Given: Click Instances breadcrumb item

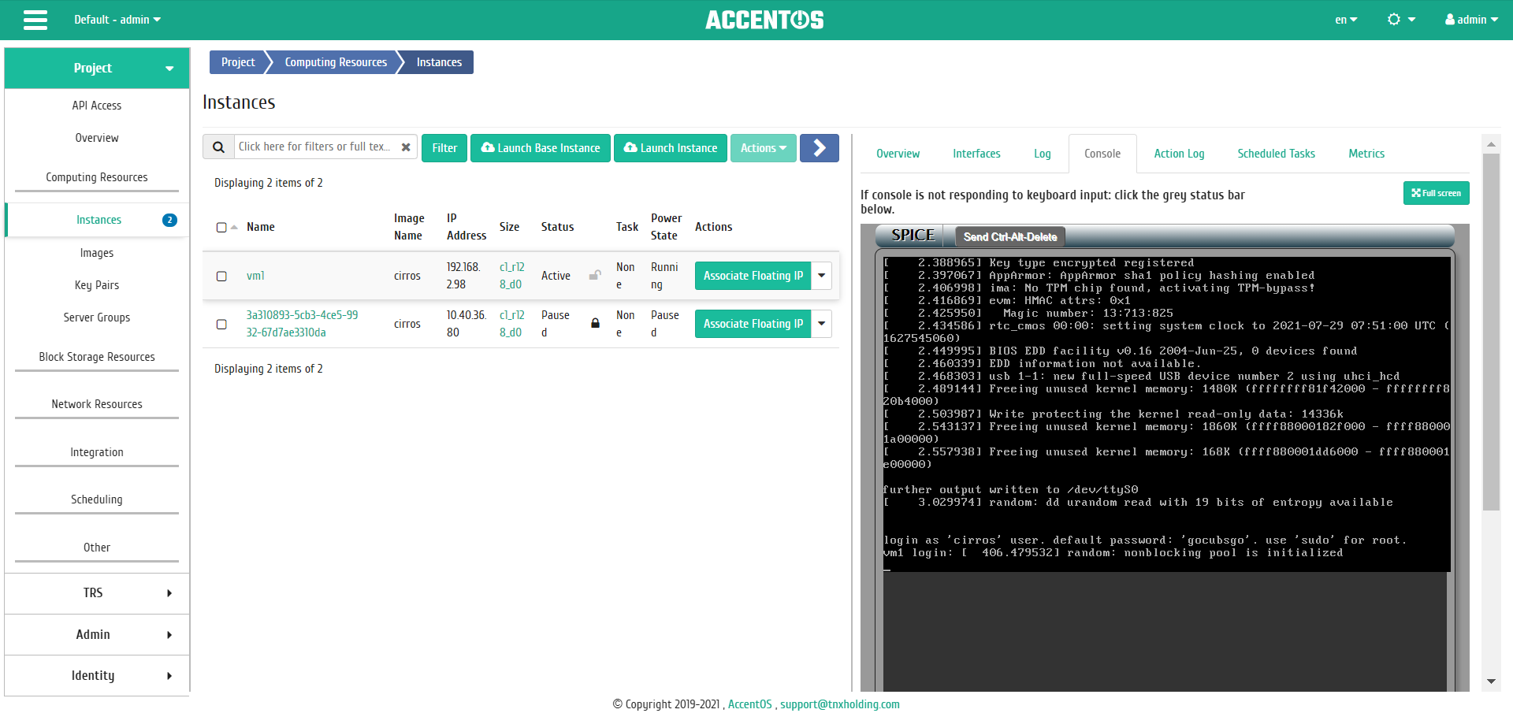Looking at the screenshot, I should point(439,62).
